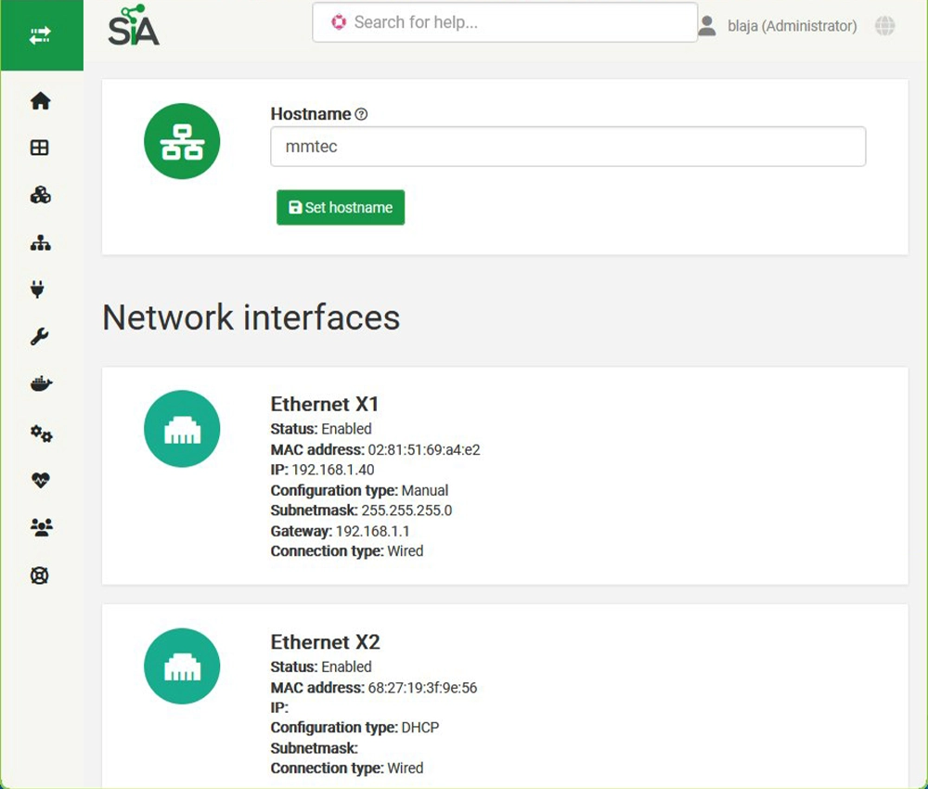Click the Ethernet X2 heading

(325, 642)
